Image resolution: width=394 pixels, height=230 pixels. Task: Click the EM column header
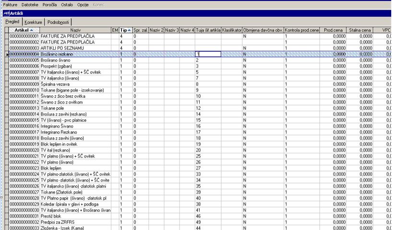tap(115, 30)
